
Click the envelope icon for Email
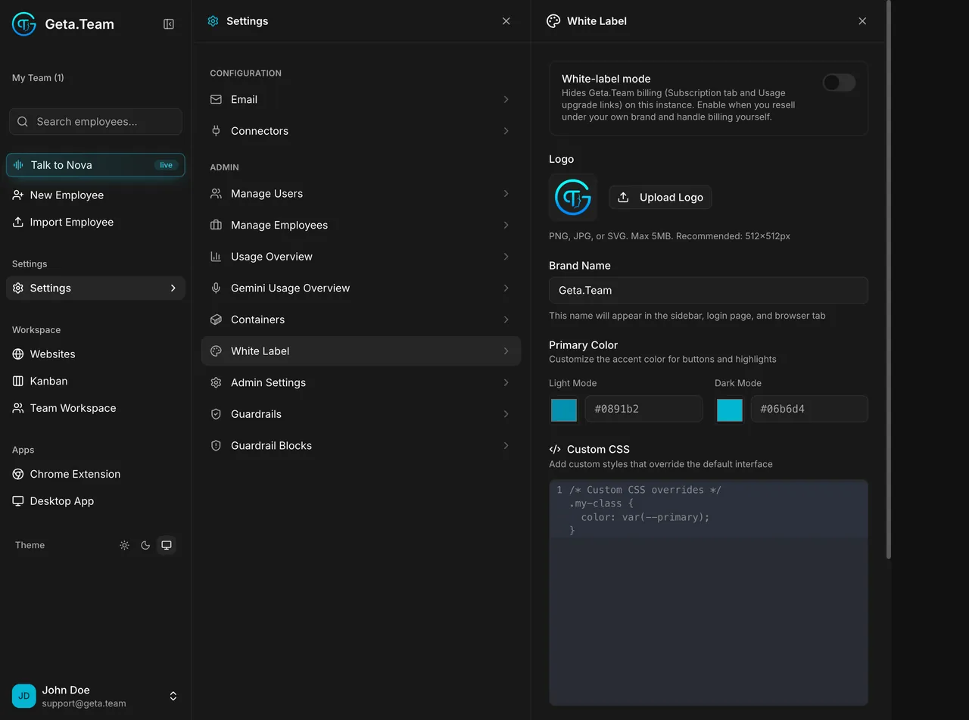[x=216, y=99]
